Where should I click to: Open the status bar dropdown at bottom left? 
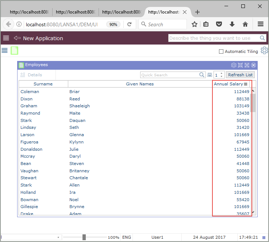click(58, 237)
